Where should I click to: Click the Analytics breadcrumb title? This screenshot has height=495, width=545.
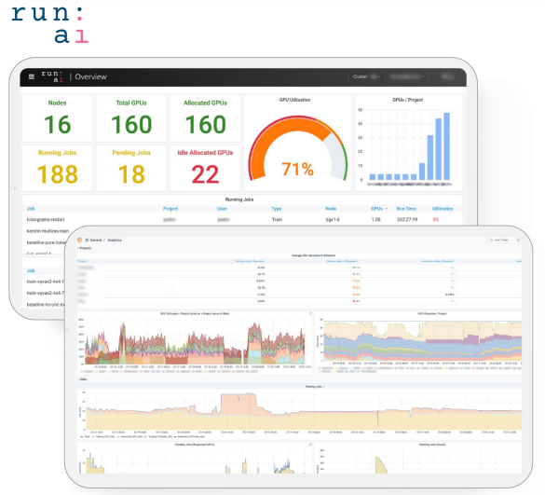[115, 240]
